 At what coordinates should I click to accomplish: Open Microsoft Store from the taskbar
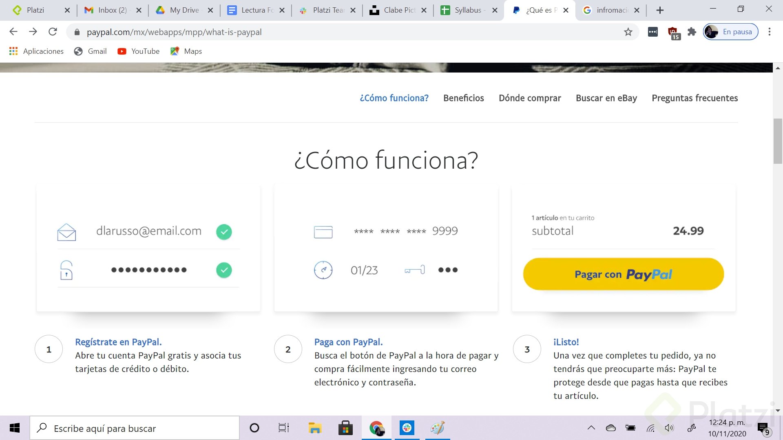pyautogui.click(x=345, y=428)
